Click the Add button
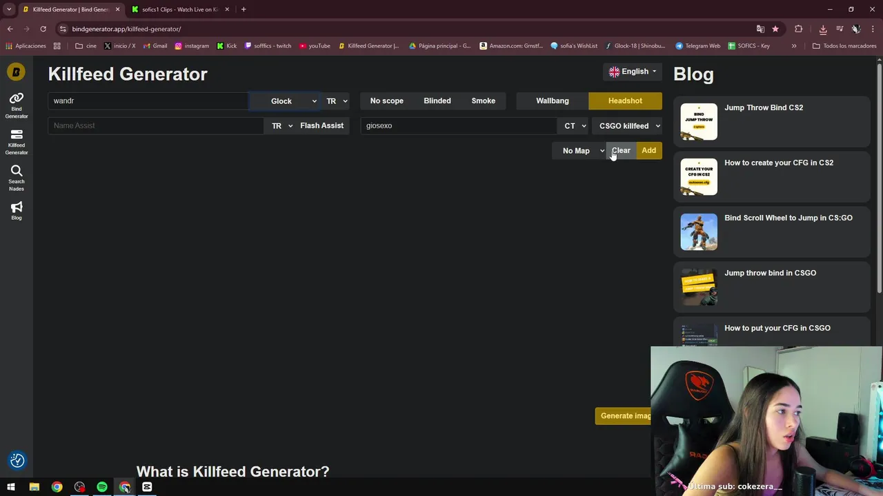 pyautogui.click(x=648, y=151)
